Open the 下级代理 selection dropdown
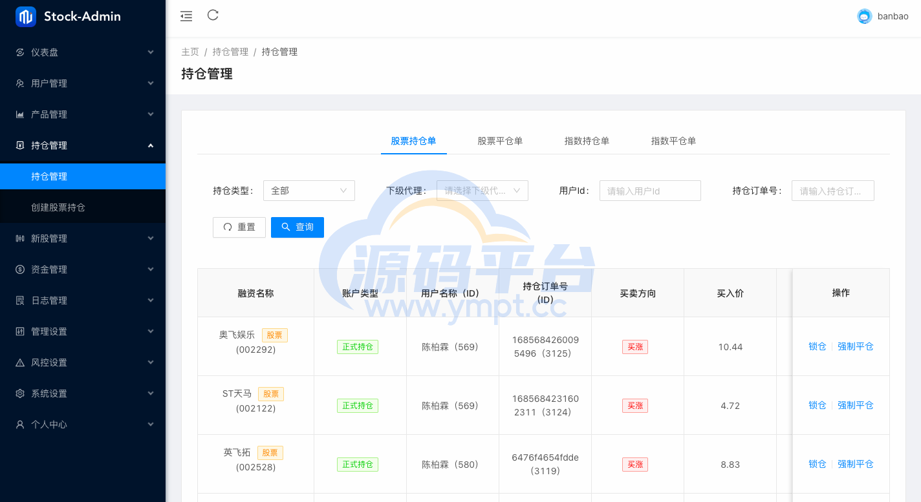Viewport: 921px width, 502px height. click(482, 191)
